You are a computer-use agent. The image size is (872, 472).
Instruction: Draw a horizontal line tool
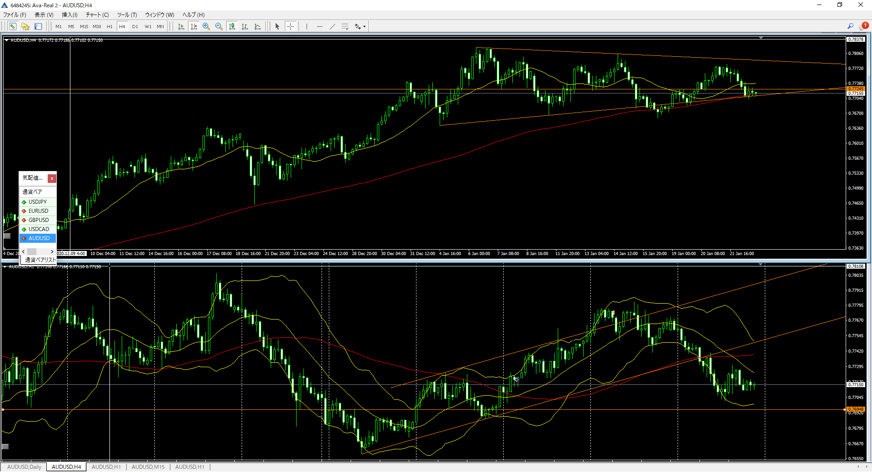(x=320, y=26)
